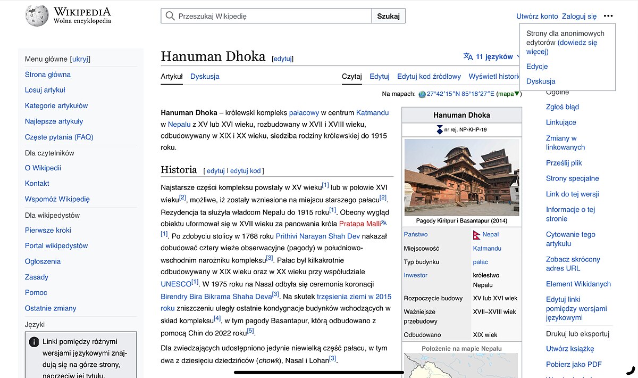This screenshot has width=638, height=378.
Task: Click Kontakt sidebar link
Action: point(37,183)
